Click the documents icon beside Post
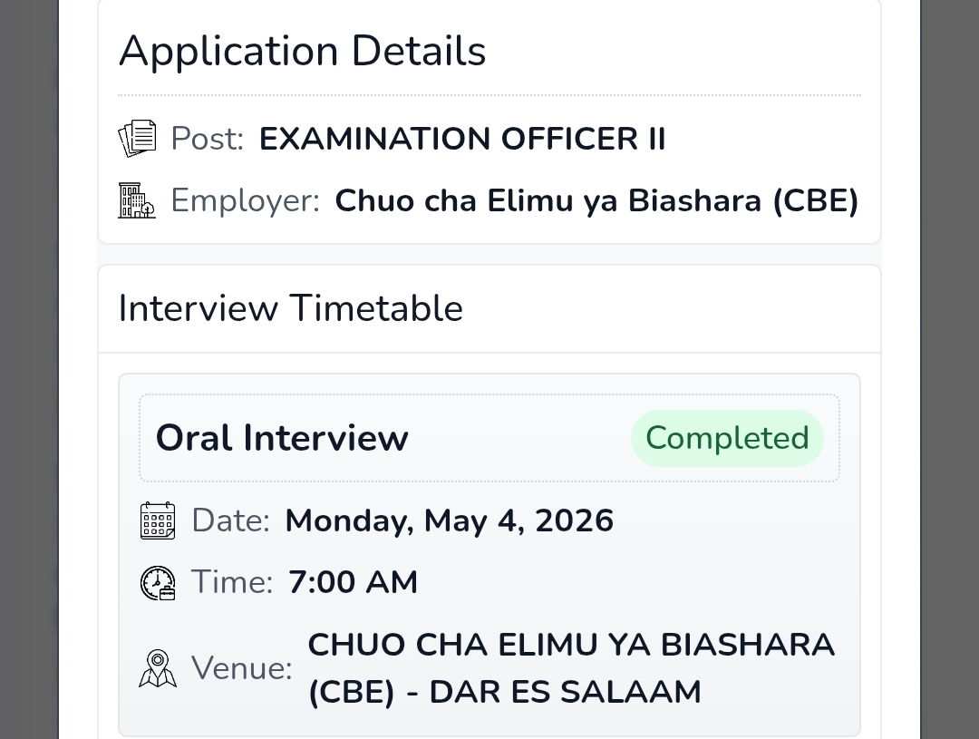This screenshot has width=979, height=739. point(137,138)
